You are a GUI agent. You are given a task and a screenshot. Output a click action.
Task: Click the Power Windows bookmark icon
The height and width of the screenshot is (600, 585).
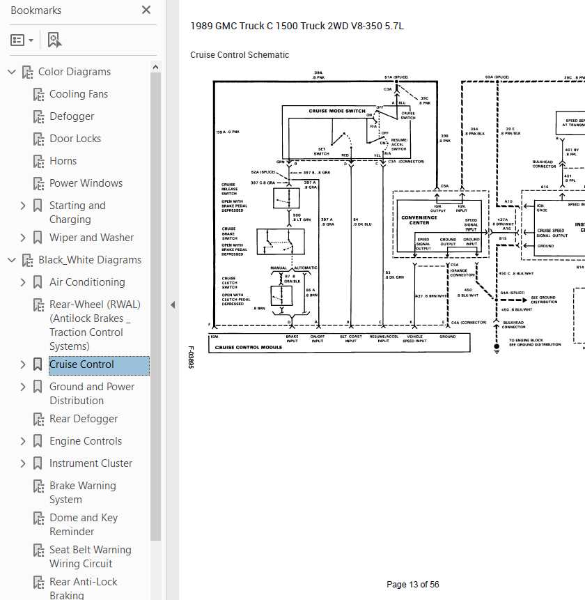[x=38, y=183]
